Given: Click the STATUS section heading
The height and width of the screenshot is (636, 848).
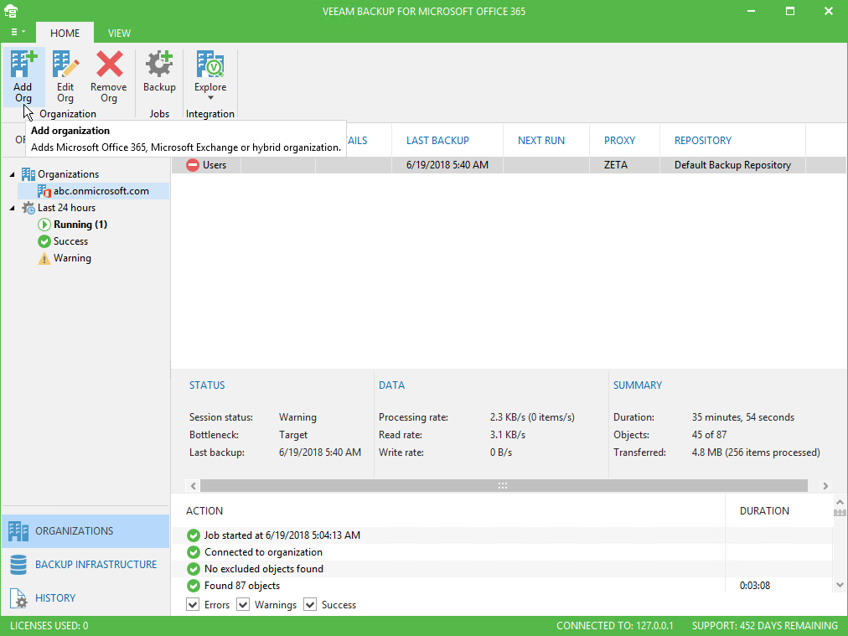Looking at the screenshot, I should pyautogui.click(x=207, y=385).
